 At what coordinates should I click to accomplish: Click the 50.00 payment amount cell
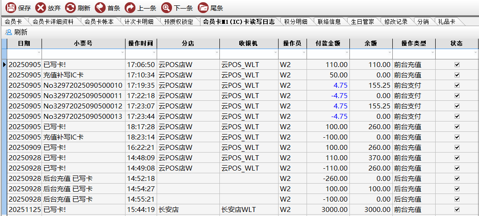(328, 75)
